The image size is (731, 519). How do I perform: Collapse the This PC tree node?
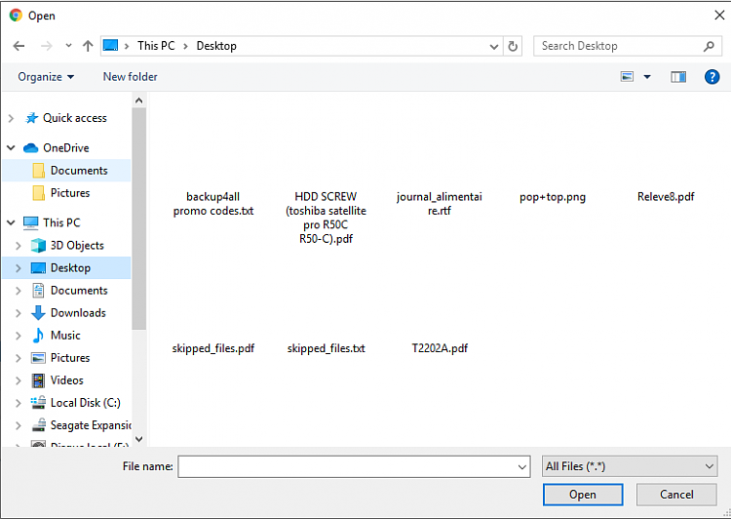pos(11,223)
